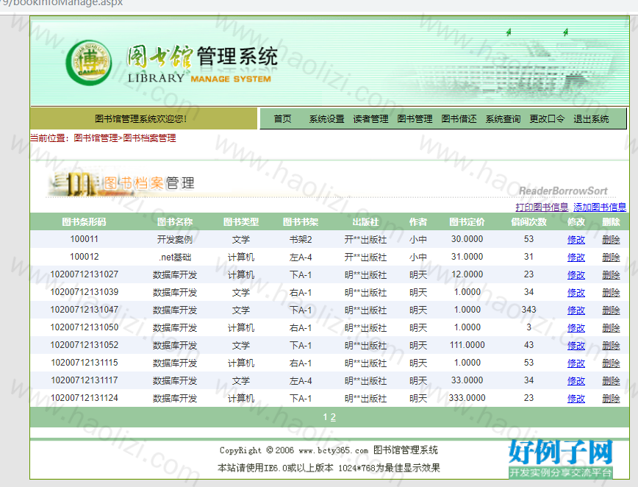Click 删除 for barcode 10200712131117
Image resolution: width=638 pixels, height=487 pixels.
[x=611, y=381]
